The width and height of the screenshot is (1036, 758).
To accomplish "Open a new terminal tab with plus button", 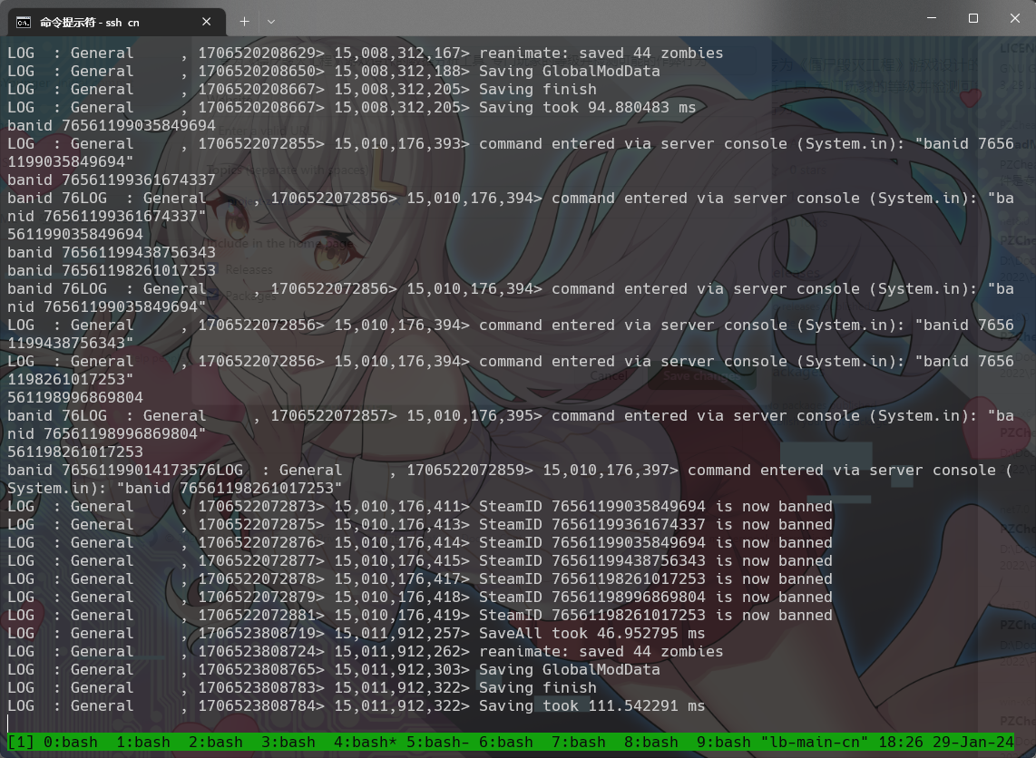I will pos(244,22).
